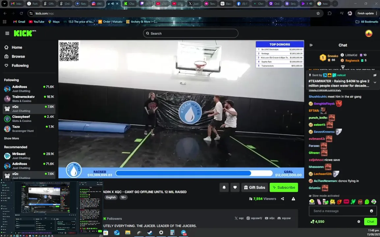
Task: Open xqcow Discord link
Action: (x=284, y=218)
